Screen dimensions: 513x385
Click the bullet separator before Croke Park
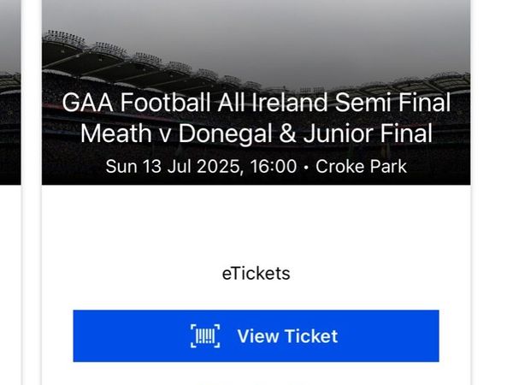(306, 168)
